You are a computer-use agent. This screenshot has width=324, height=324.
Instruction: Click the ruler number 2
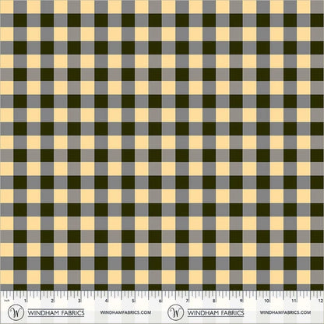pyautogui.click(x=52, y=301)
